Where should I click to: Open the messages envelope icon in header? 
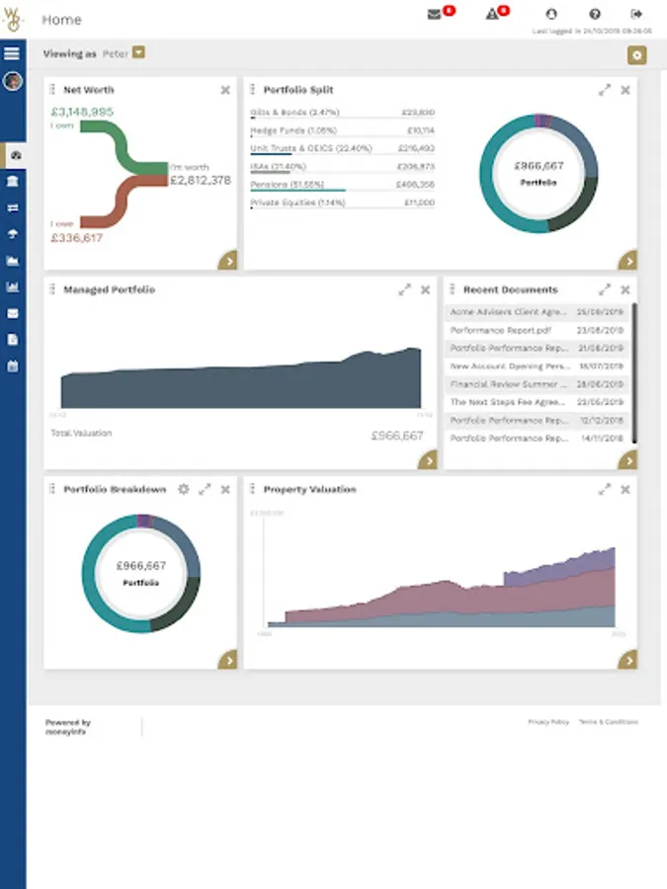[x=434, y=14]
